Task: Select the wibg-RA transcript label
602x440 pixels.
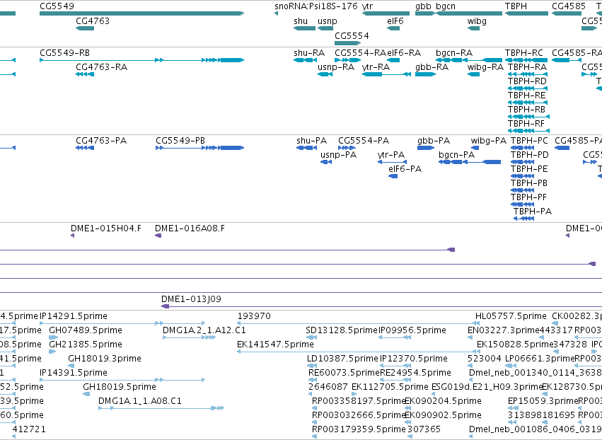Action: pyautogui.click(x=485, y=66)
